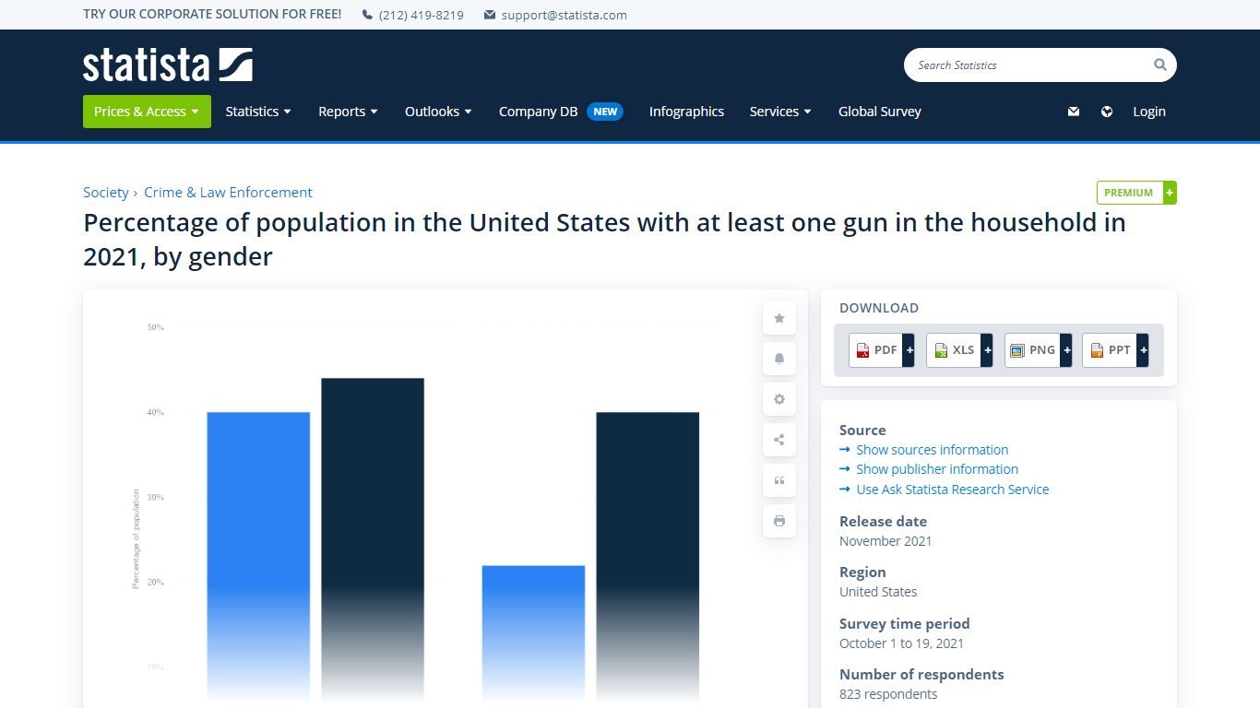The width and height of the screenshot is (1260, 708).
Task: Download the statistic as PDF
Action: click(881, 350)
